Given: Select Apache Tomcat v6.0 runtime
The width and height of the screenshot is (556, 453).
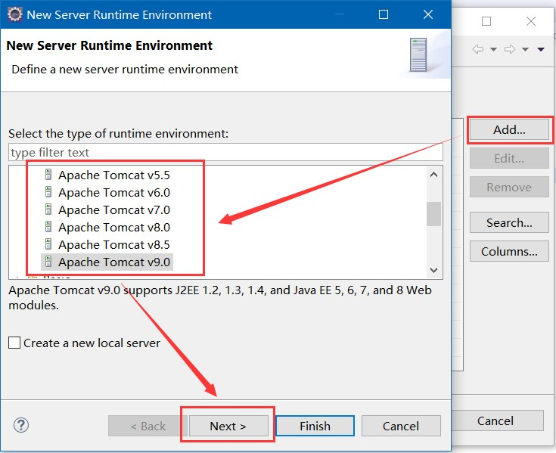Looking at the screenshot, I should click(113, 193).
